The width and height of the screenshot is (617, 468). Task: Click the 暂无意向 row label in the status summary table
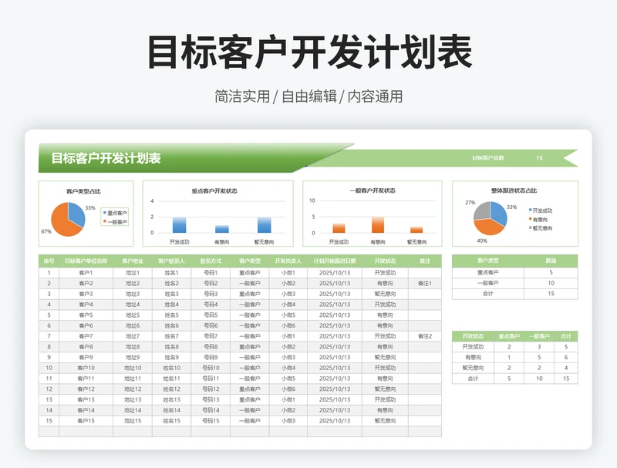(473, 368)
